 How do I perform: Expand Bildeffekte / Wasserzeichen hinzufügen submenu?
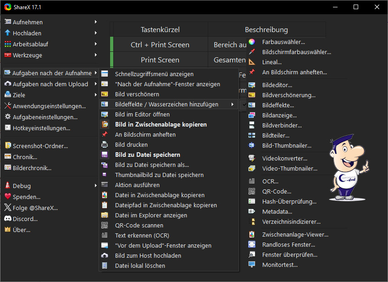(x=233, y=105)
